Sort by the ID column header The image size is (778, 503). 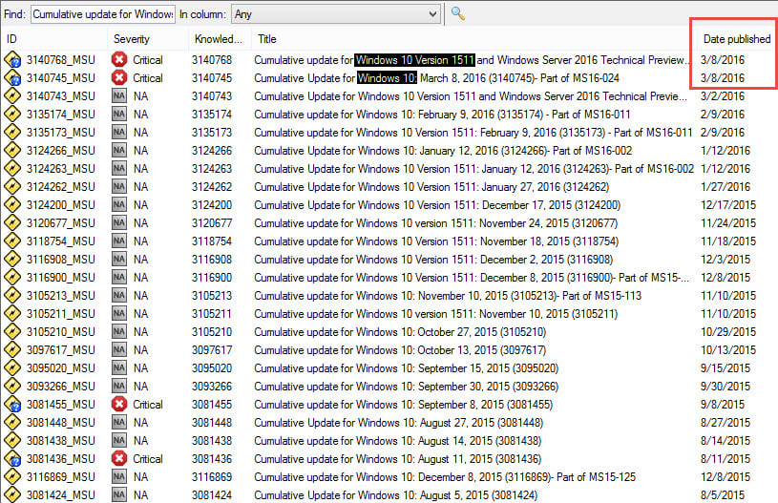[12, 39]
